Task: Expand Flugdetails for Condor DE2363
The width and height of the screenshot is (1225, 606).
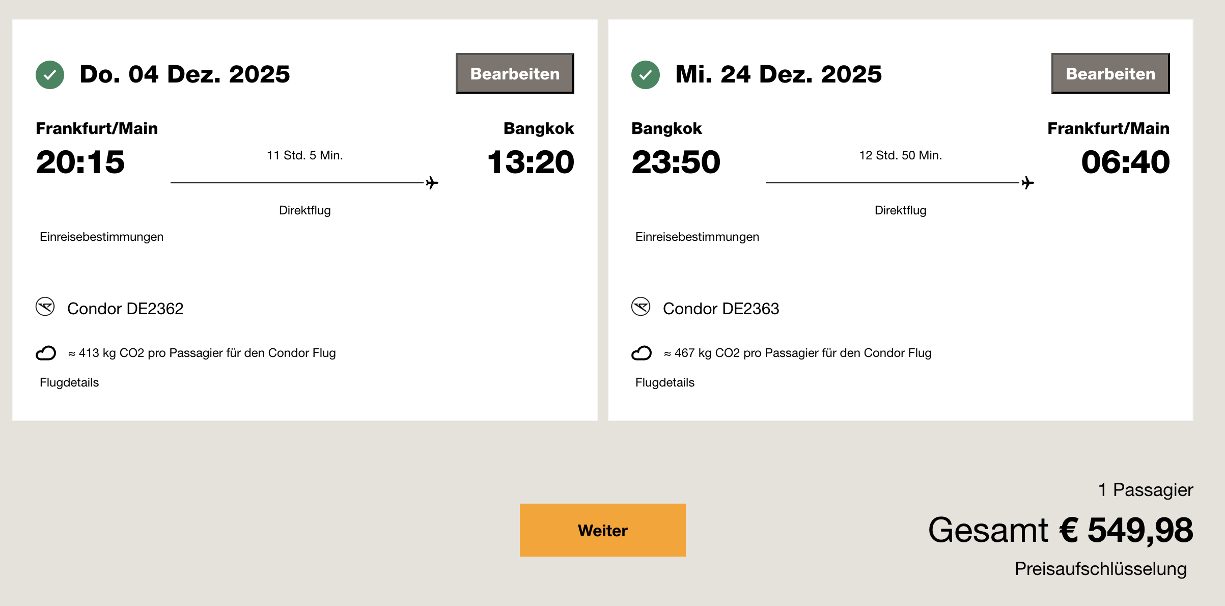Action: pos(665,382)
